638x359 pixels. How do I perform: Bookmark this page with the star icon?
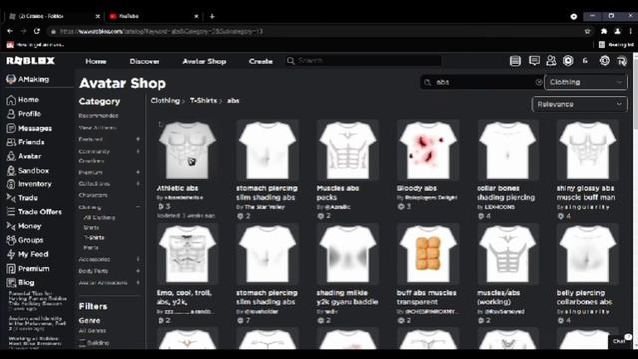tap(587, 31)
